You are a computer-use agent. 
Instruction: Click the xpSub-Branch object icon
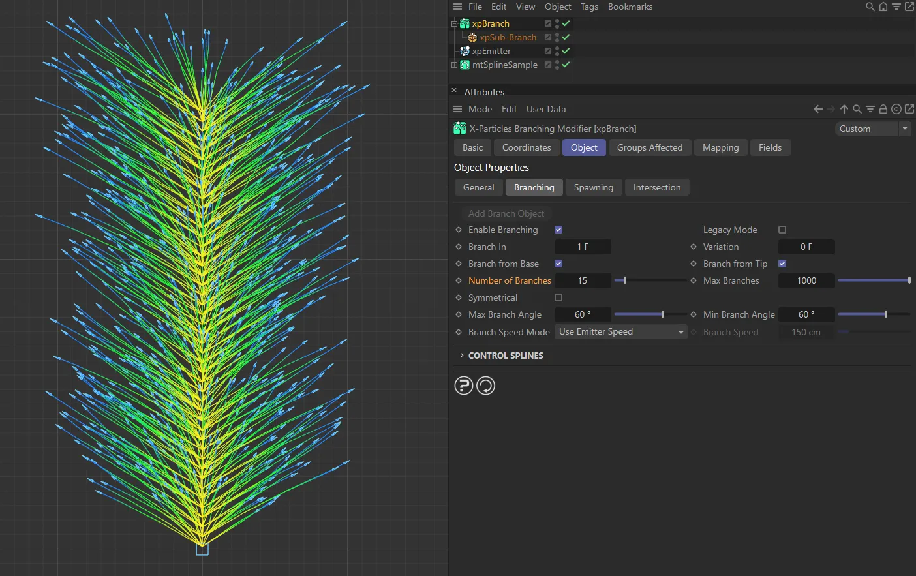coord(472,38)
